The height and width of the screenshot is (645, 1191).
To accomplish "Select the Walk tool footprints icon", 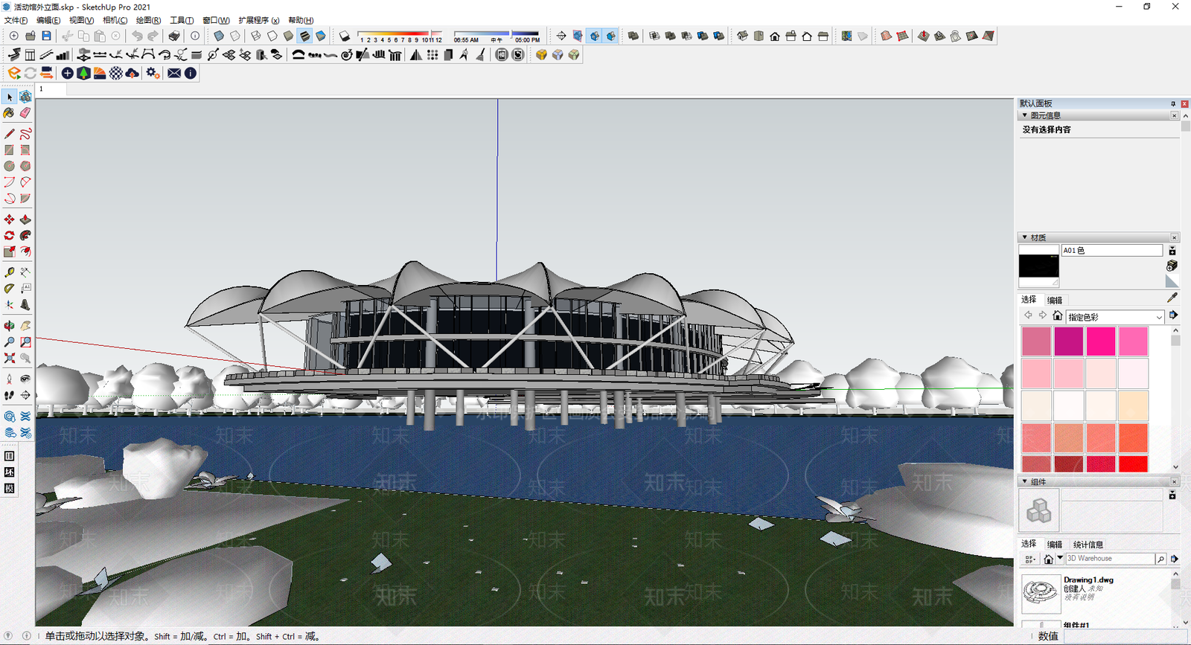I will pyautogui.click(x=9, y=395).
